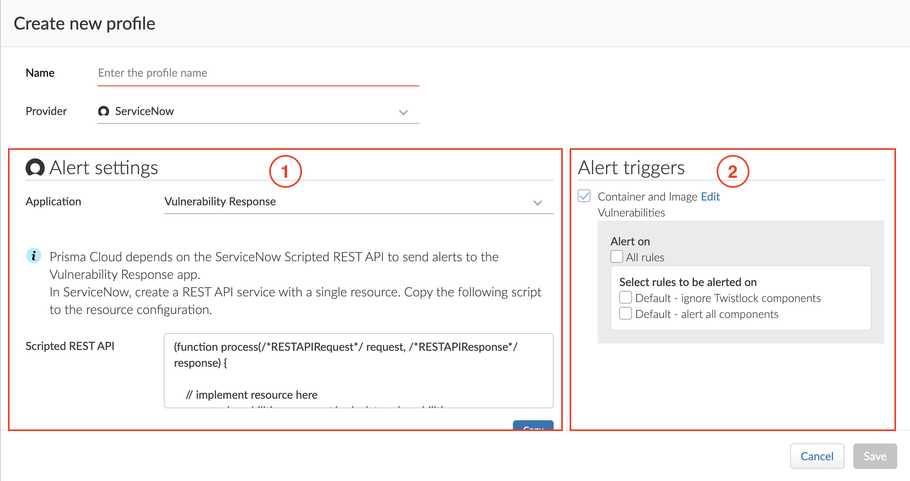
Task: Click 'Select rules to be alerted on' text
Action: click(688, 282)
